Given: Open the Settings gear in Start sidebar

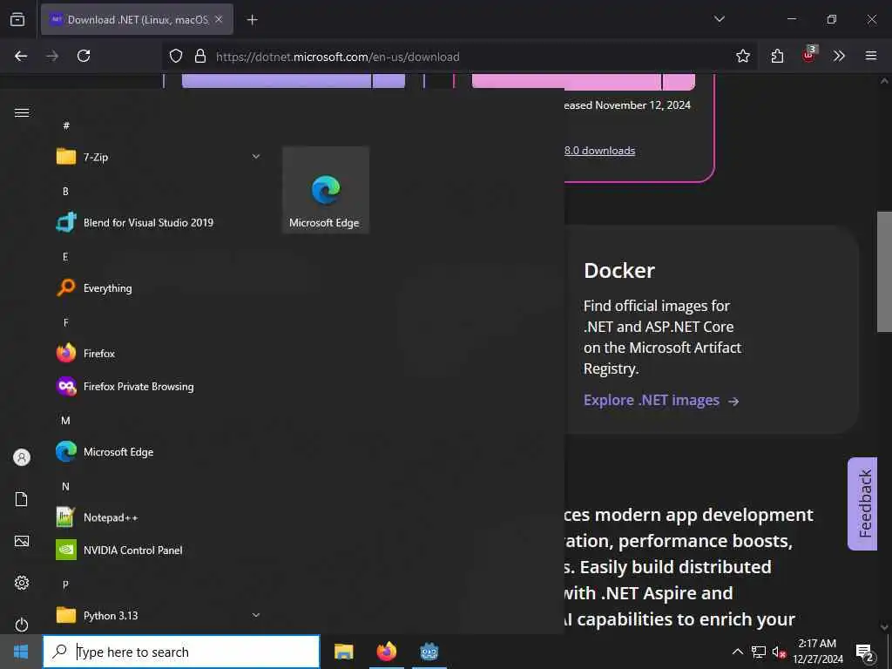Looking at the screenshot, I should pos(22,583).
